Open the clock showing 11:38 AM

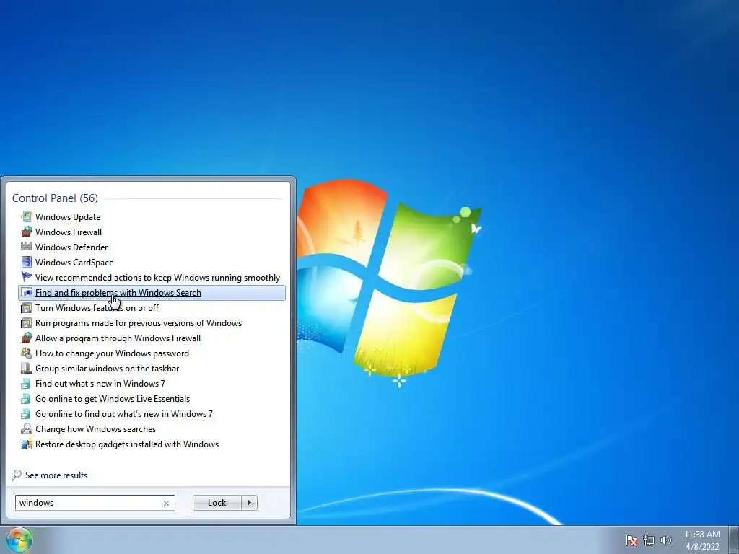(701, 540)
